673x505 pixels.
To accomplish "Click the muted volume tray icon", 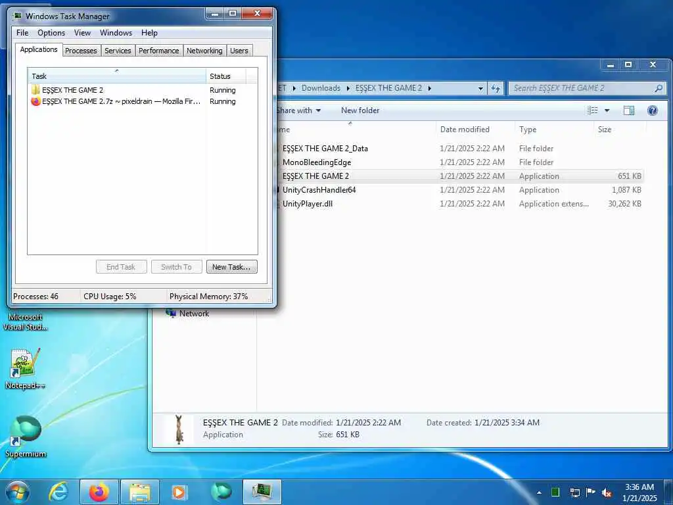I will (x=607, y=493).
